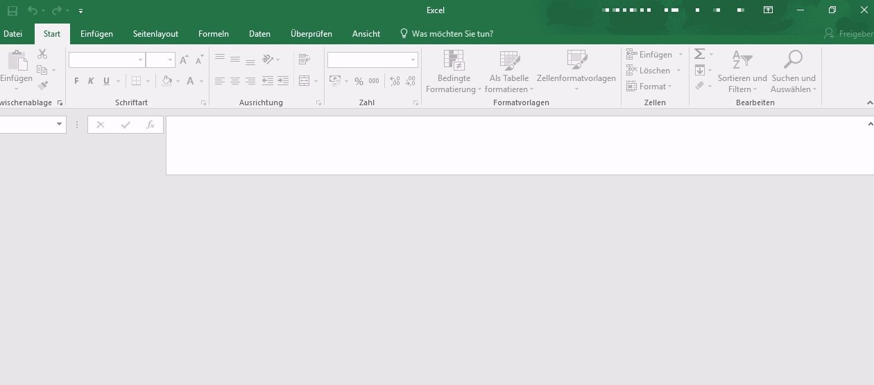
Task: Open the Zahl group dialog launcher
Action: coord(415,102)
